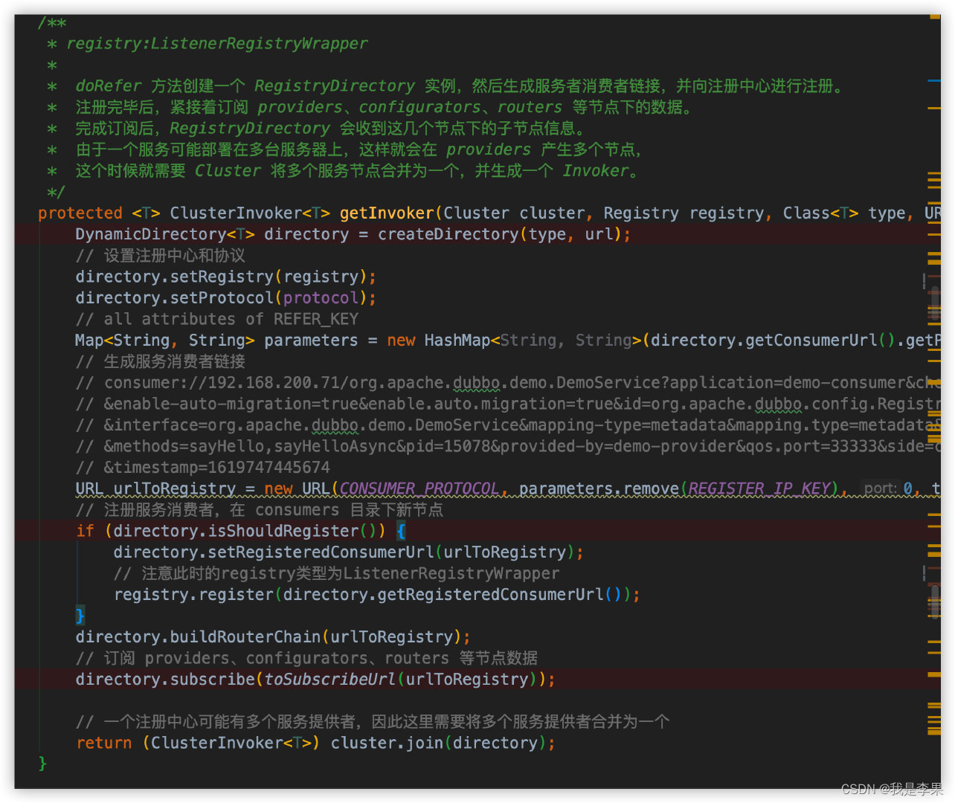Click createDirectory call in the code
Viewport: 955px width, 803px height.
coord(448,234)
